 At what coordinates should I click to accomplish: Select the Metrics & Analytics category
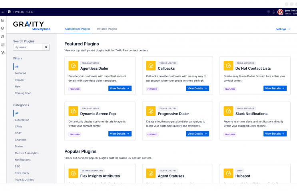click(27, 153)
